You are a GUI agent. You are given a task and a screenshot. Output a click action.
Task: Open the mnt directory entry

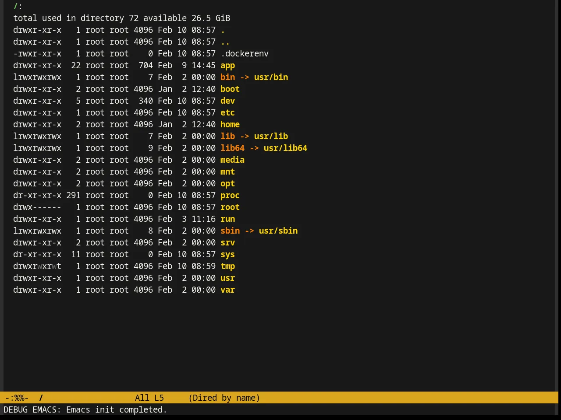(227, 172)
